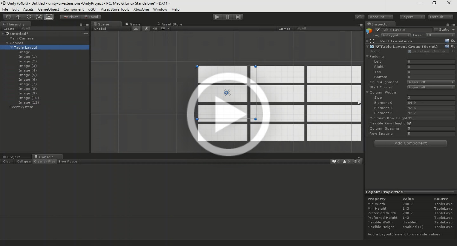Image resolution: width=457 pixels, height=246 pixels.
Task: Select the Rotate tool icon
Action: pos(29,17)
